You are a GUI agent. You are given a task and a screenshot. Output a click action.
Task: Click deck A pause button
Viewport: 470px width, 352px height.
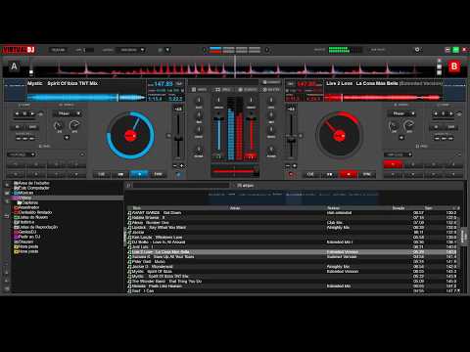[120, 174]
